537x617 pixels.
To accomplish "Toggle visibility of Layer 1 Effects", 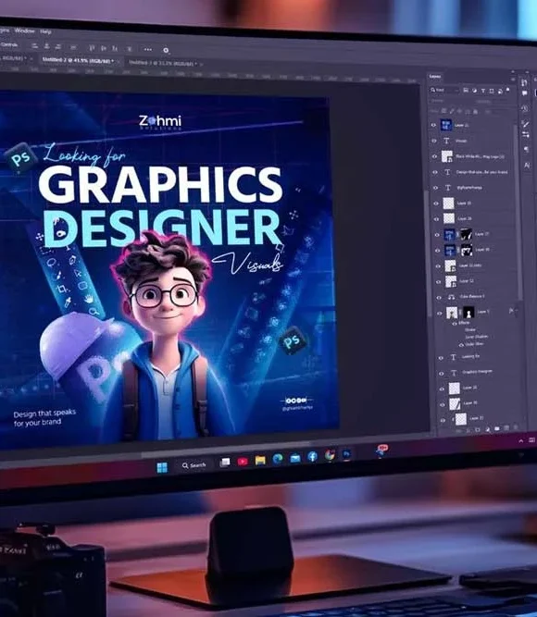I will 455,323.
